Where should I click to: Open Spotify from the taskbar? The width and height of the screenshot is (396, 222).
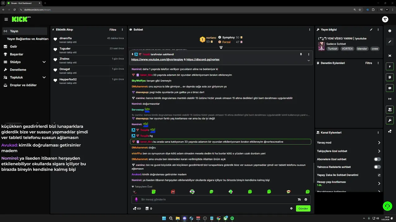click(x=232, y=218)
